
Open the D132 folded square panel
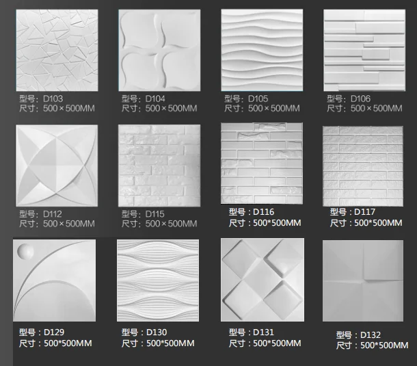[363, 280]
